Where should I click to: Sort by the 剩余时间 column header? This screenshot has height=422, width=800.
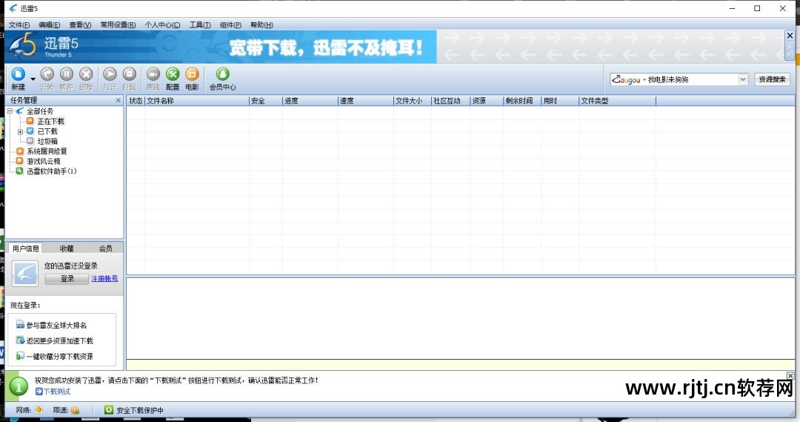522,101
